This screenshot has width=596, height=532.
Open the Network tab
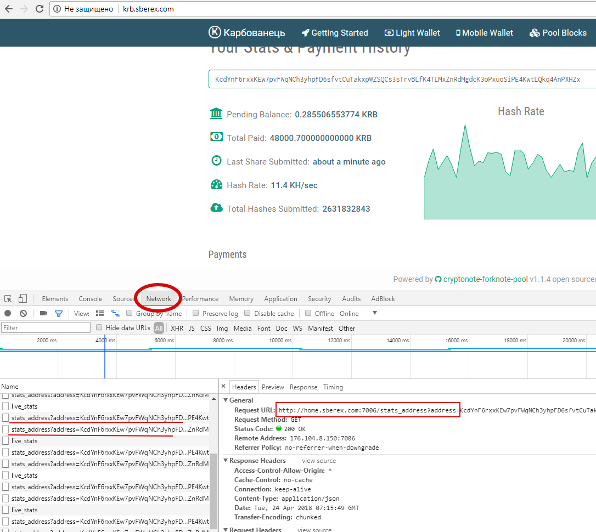coord(159,299)
